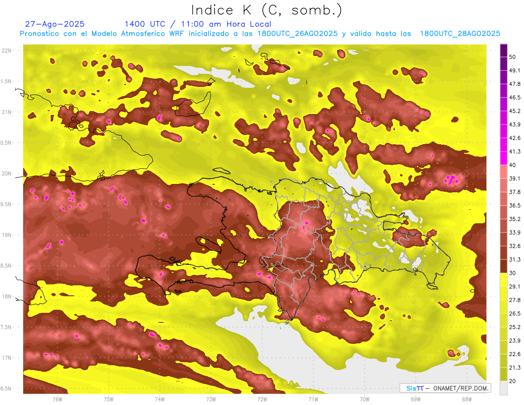Click the "17N" latitude axis label
Viewport: 524px width, 405px height.
click(x=7, y=358)
